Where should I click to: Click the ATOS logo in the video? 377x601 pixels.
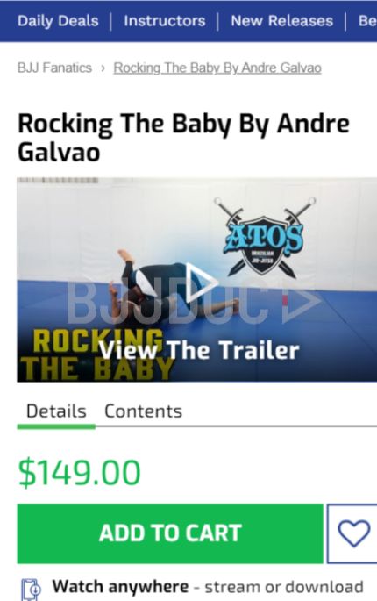point(265,238)
